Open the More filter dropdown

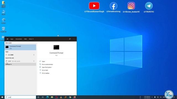[x=31, y=39]
